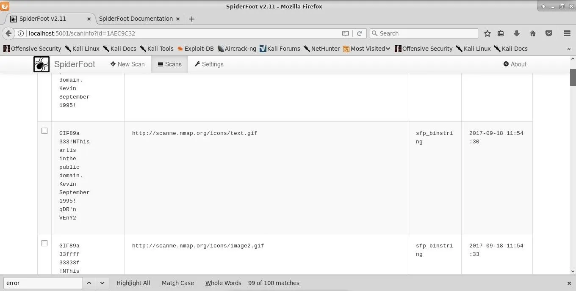Toggle Whole Words in find bar

223,283
